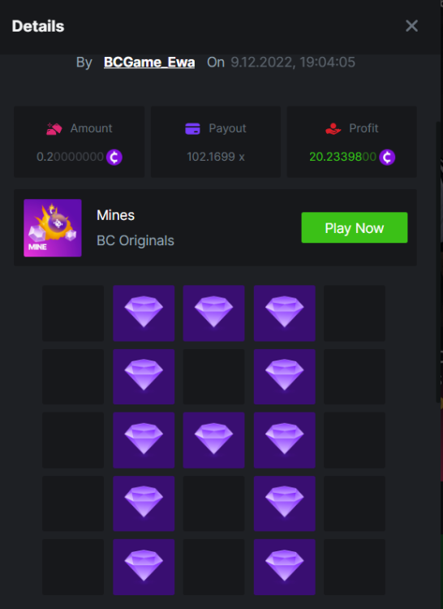The height and width of the screenshot is (609, 443).
Task: Click the Amount bet icon
Action: [54, 128]
